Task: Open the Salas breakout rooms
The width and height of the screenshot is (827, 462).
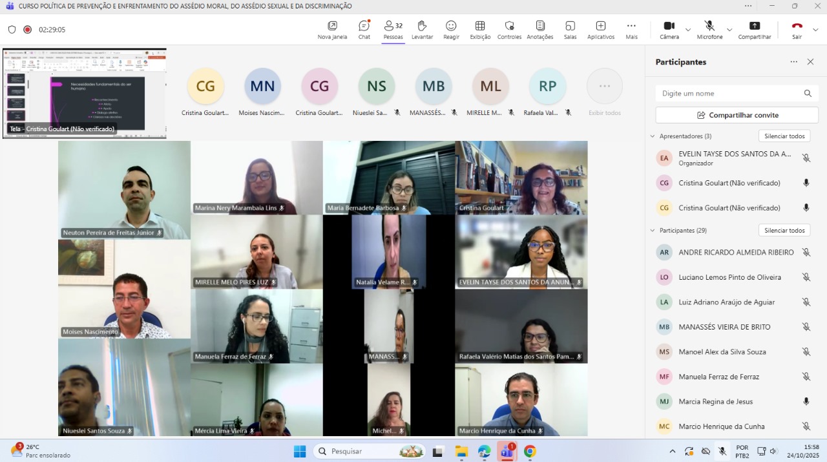Action: 570,29
